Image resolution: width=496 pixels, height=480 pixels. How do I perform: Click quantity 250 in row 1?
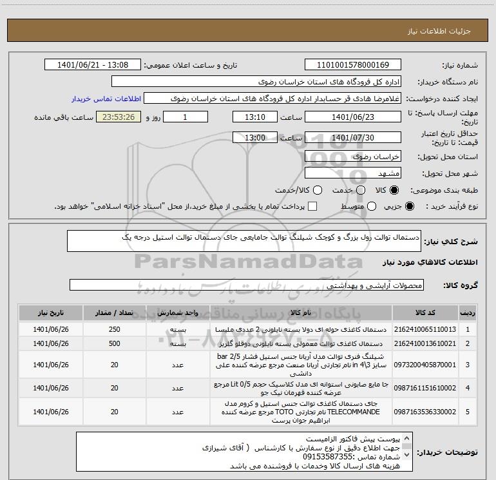coord(114,329)
